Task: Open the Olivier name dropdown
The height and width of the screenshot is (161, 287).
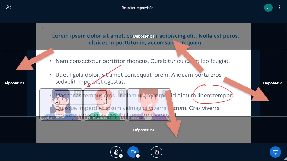Action: tap(136, 117)
